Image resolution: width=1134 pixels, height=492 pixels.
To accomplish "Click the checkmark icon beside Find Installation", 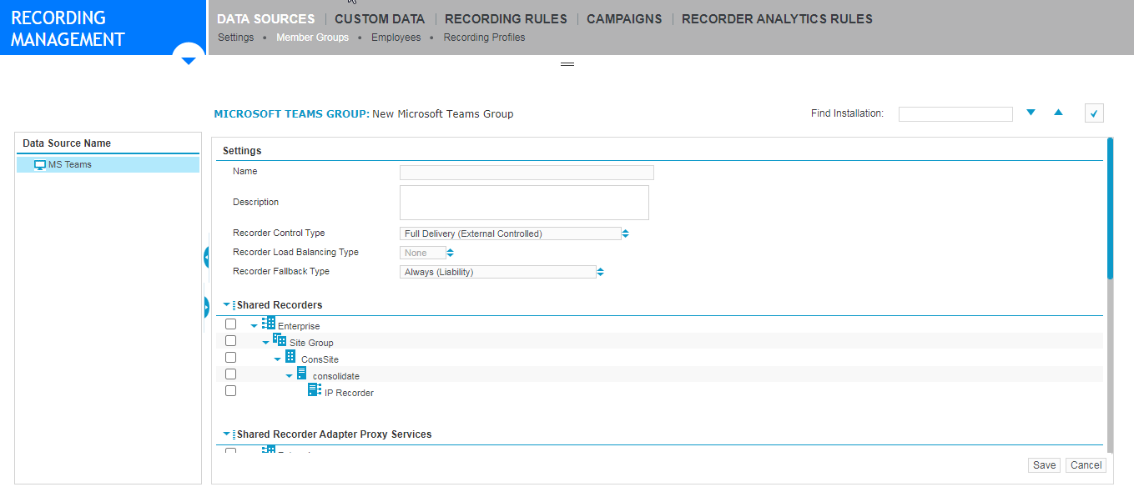I will click(1094, 113).
